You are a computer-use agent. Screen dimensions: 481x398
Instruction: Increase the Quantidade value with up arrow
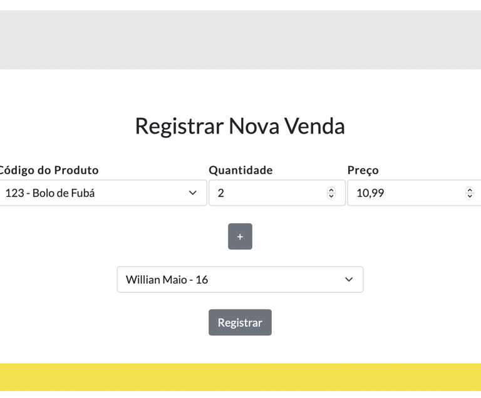[x=331, y=190]
